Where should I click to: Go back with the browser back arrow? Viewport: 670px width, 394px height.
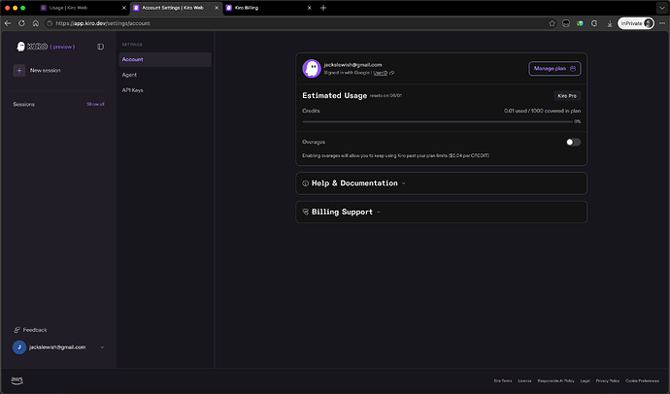pyautogui.click(x=8, y=23)
